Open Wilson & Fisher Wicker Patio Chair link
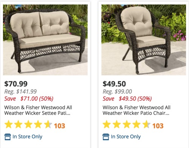 136,110
